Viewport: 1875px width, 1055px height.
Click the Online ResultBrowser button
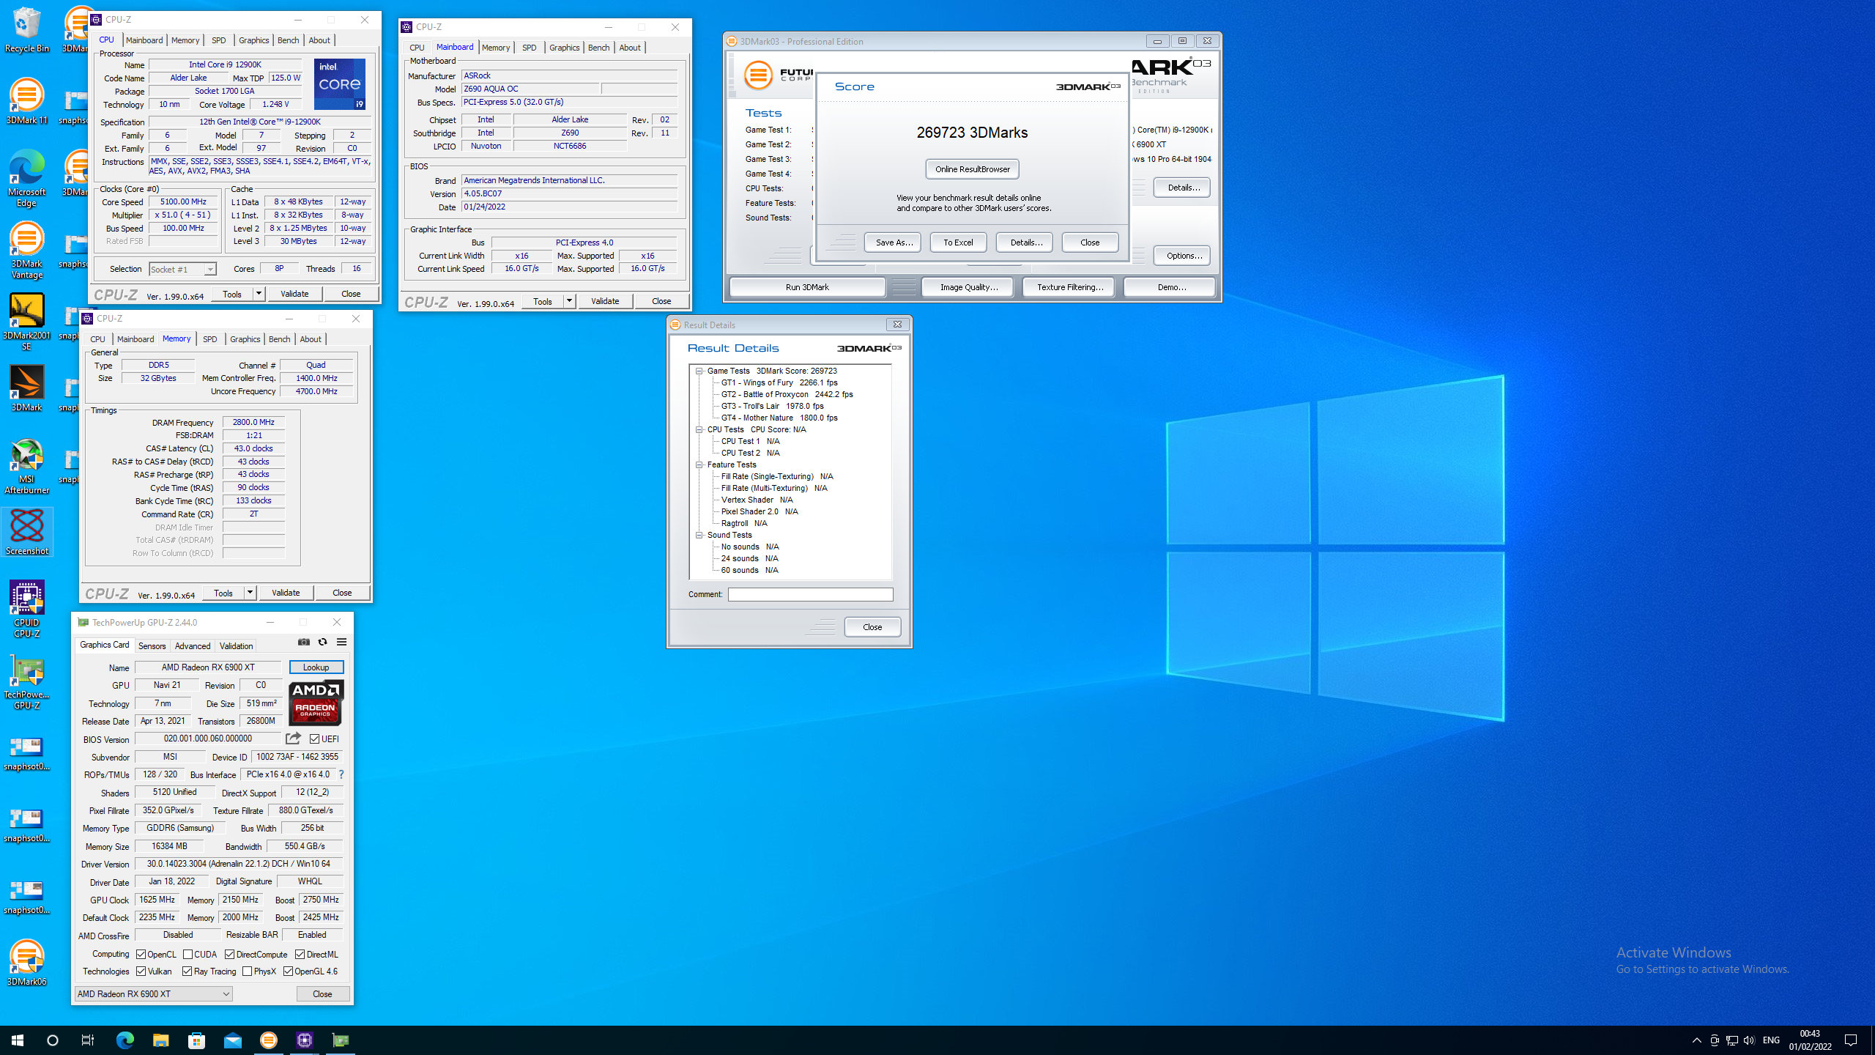972,169
